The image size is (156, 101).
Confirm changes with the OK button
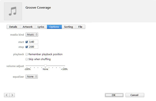click(x=114, y=95)
